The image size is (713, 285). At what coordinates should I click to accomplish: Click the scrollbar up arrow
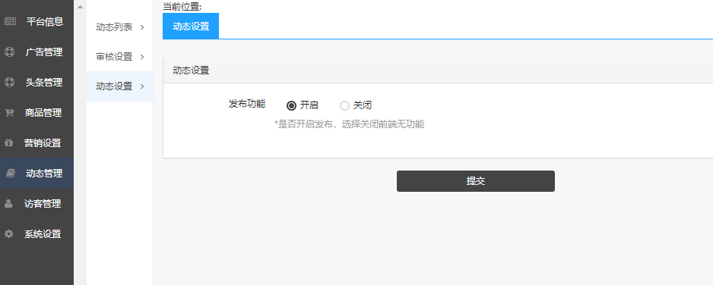(80, 7)
